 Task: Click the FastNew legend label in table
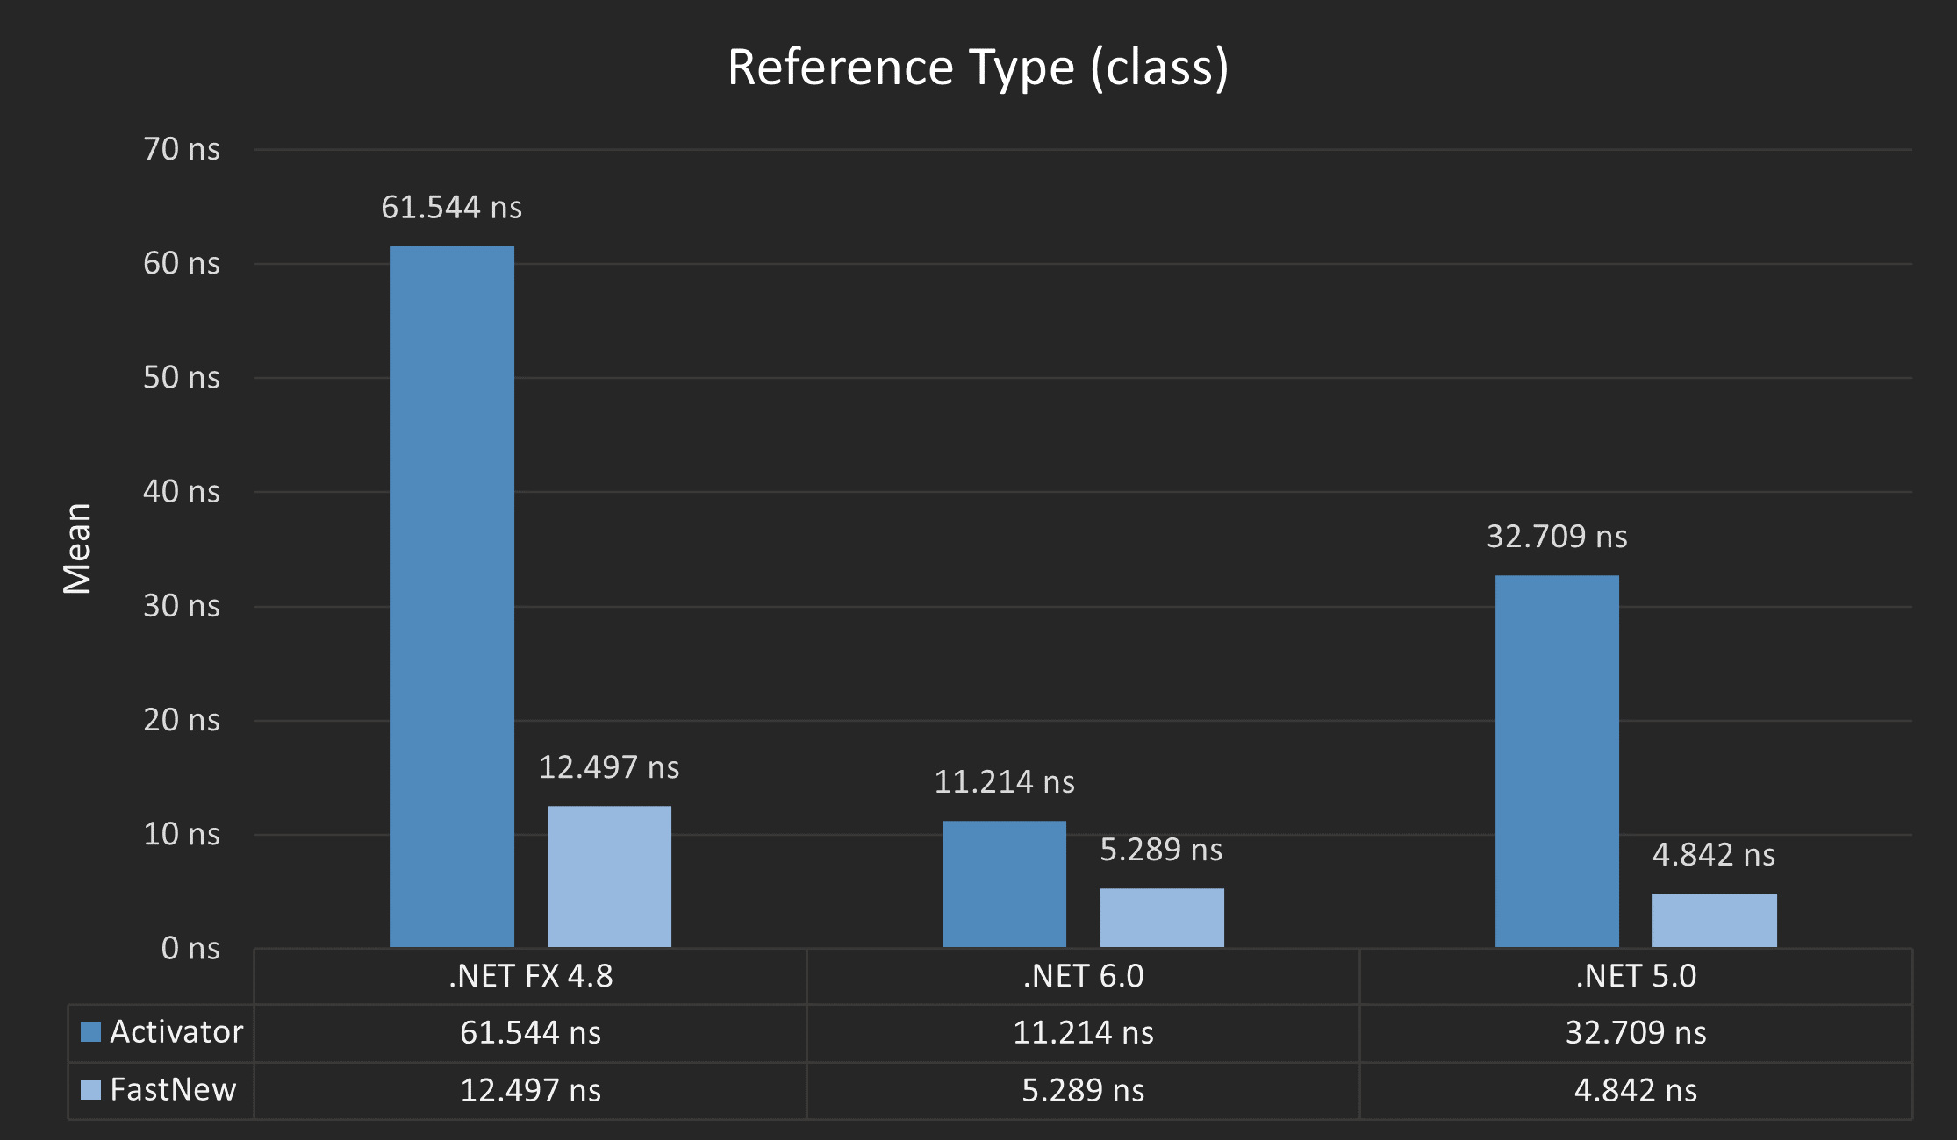coord(173,1089)
